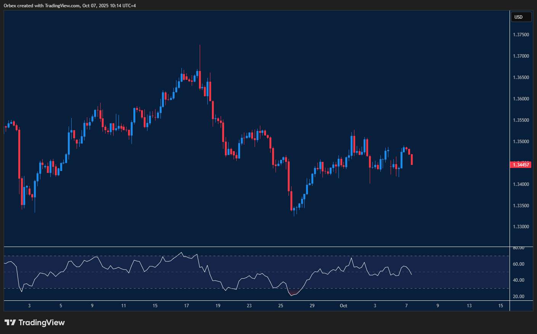Click the 23 date label on time axis

[x=249, y=306]
